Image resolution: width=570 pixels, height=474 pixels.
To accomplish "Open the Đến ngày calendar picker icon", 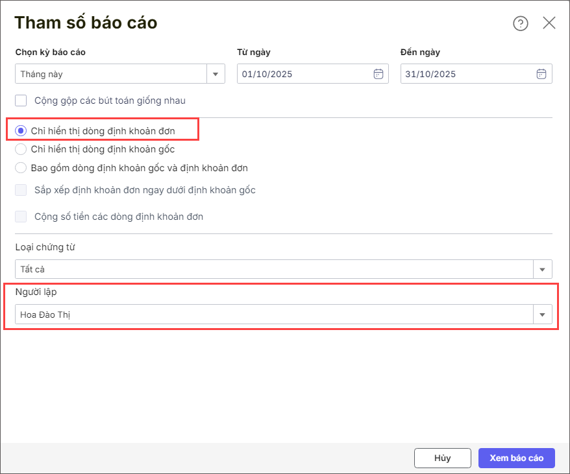I will point(541,74).
